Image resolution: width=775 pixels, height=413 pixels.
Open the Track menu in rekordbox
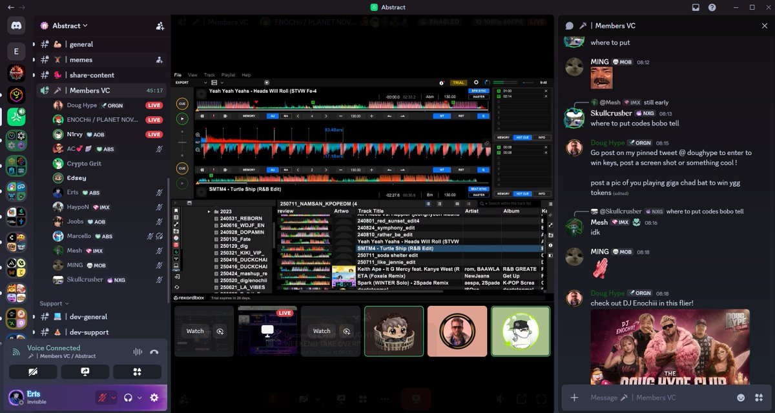[209, 75]
